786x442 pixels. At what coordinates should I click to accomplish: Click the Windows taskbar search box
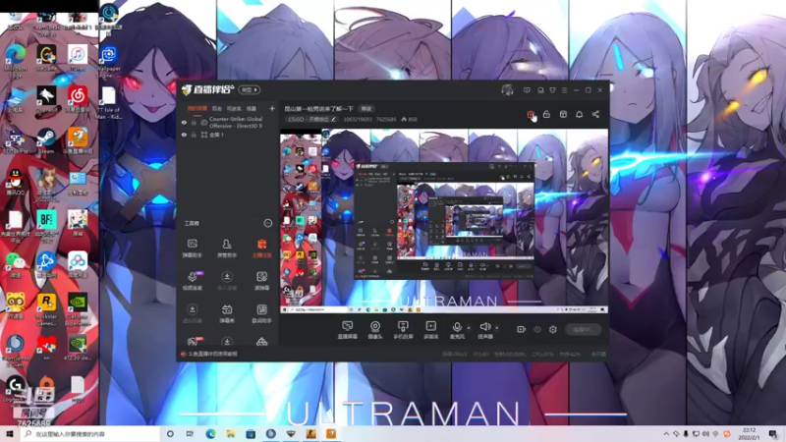coord(90,434)
